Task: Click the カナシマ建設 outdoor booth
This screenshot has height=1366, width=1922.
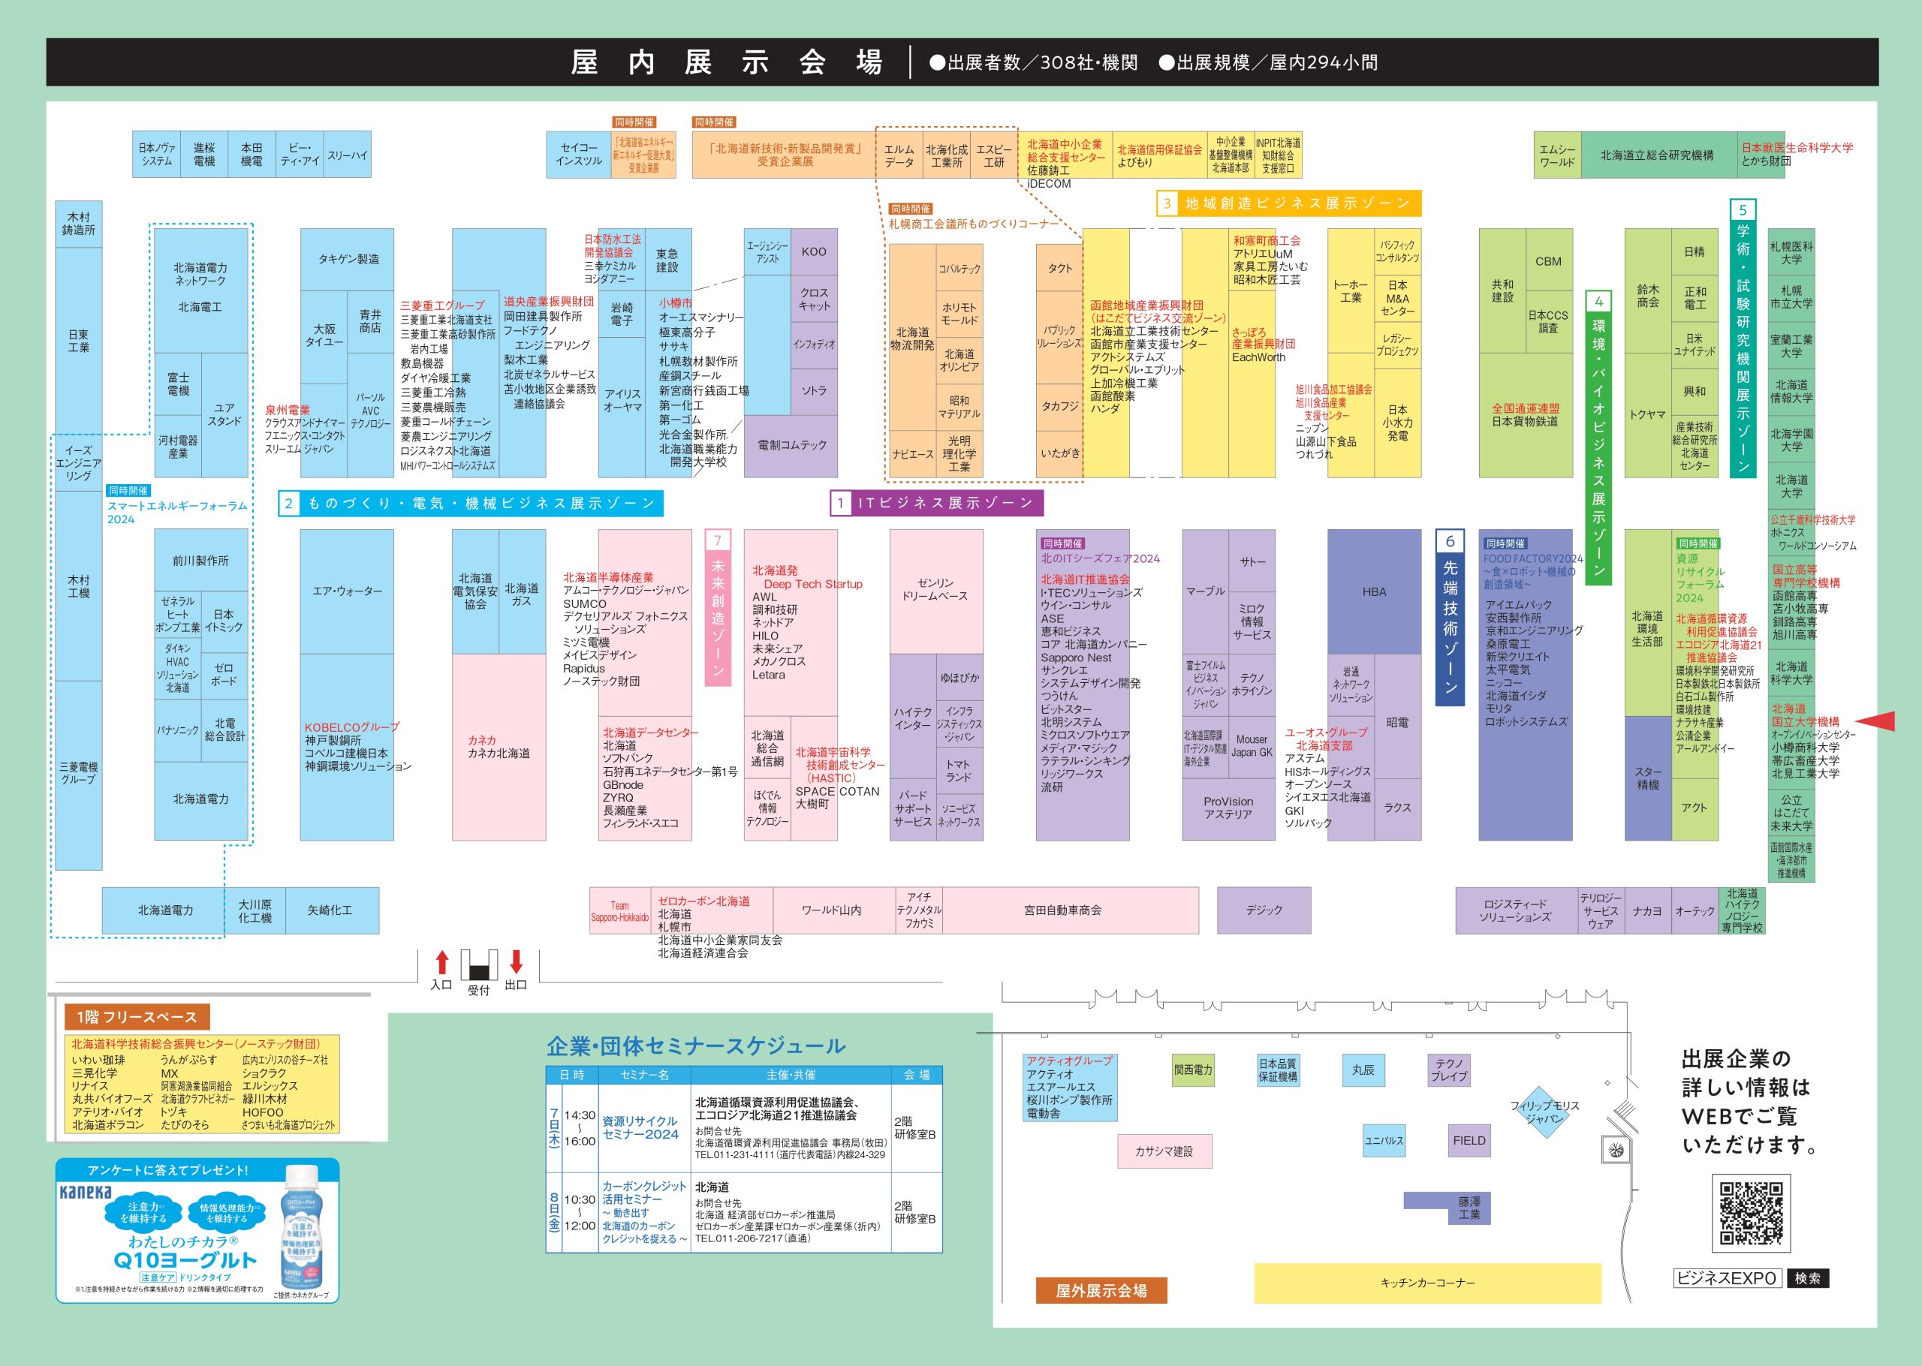Action: pyautogui.click(x=1164, y=1151)
